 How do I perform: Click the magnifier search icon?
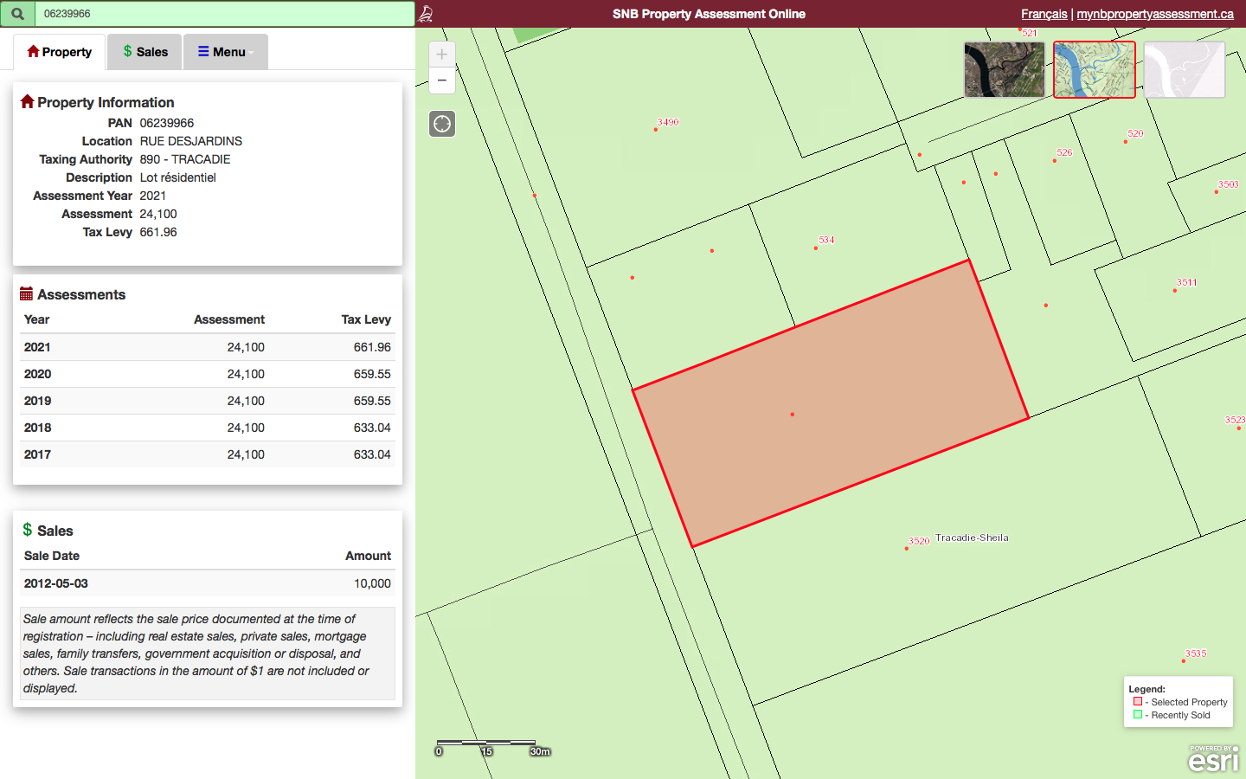(x=17, y=14)
